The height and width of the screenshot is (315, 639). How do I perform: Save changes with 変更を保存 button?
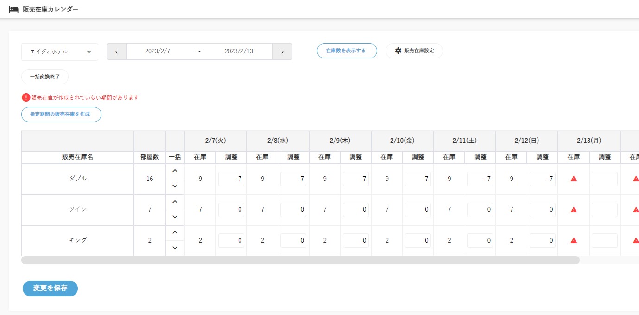tap(50, 288)
